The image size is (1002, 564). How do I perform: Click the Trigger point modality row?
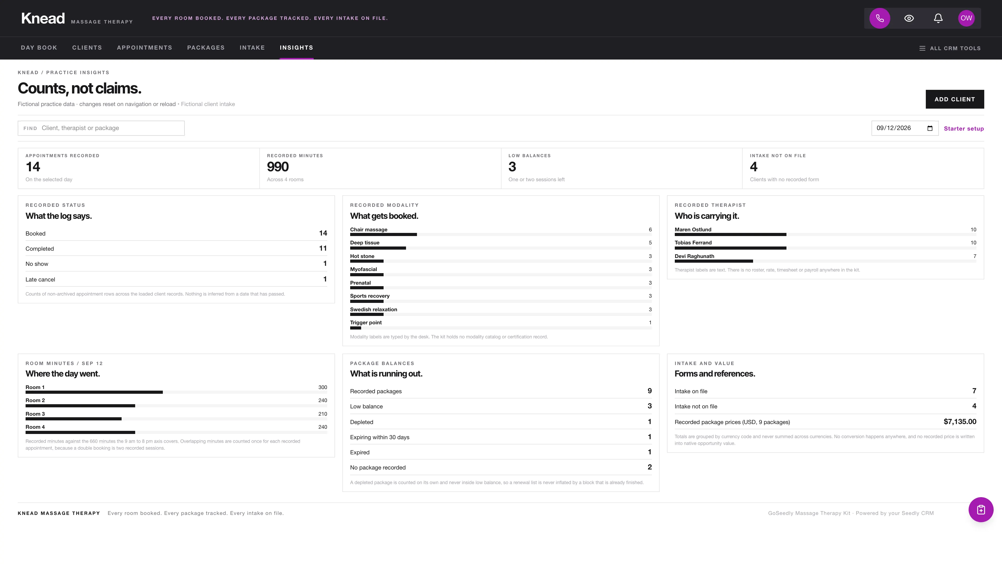501,325
